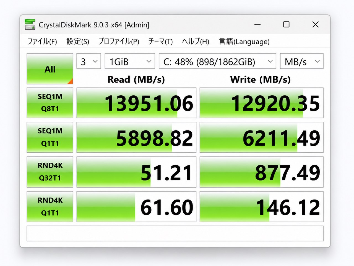The width and height of the screenshot is (354, 266).
Task: Open the ファイル(F) menu
Action: (x=42, y=42)
